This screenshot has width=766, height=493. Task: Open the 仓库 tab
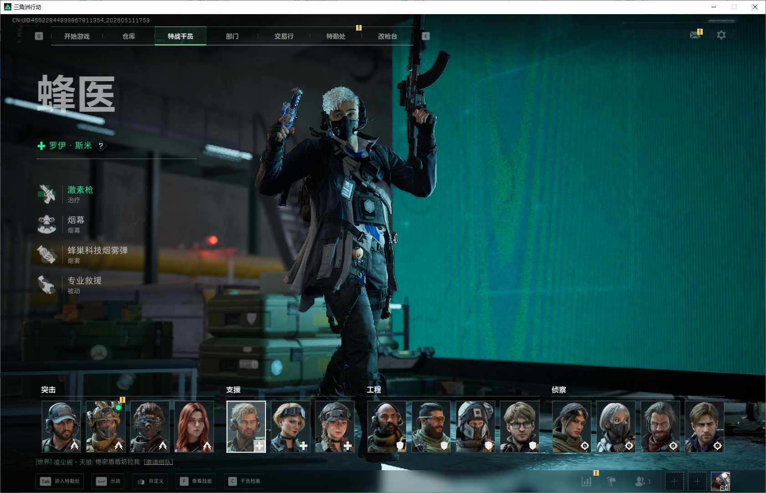coord(129,36)
